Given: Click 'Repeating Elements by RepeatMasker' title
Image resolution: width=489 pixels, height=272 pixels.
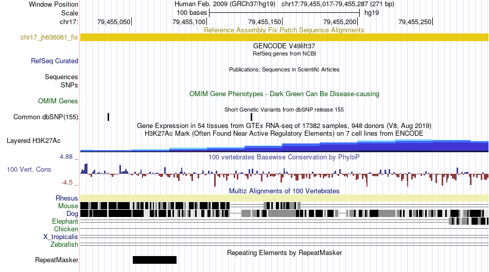Looking at the screenshot, I should (x=285, y=252).
